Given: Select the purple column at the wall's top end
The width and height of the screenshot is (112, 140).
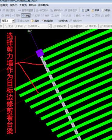Looking at the screenshot, I should [x=40, y=53].
